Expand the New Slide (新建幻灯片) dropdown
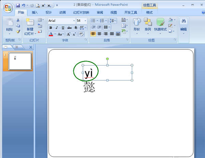 point(35,34)
